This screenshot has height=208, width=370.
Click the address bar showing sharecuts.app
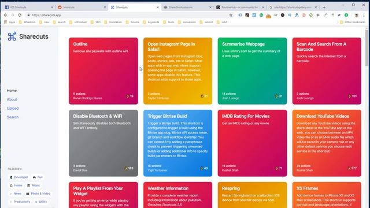pos(129,15)
